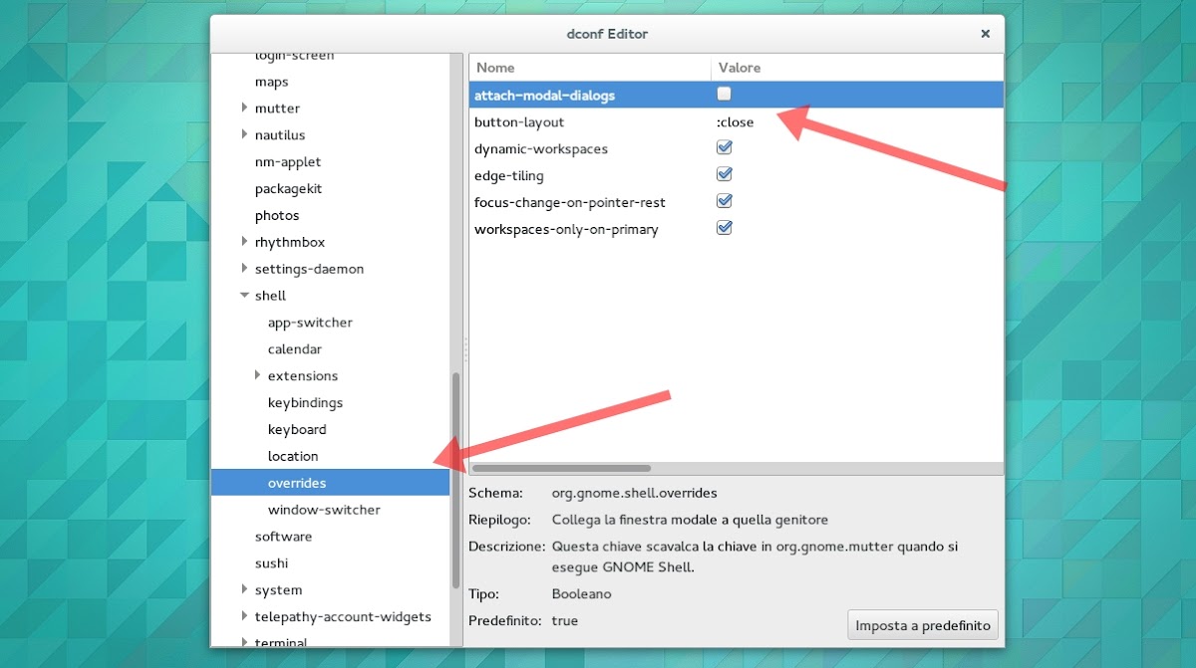1196x668 pixels.
Task: Uncheck the edge-tiling checkbox
Action: coord(725,174)
